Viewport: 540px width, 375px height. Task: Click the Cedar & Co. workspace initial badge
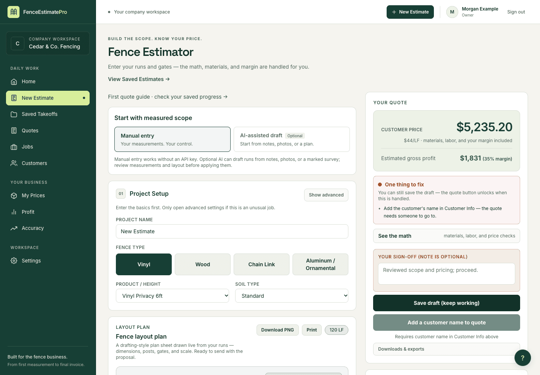coord(18,43)
